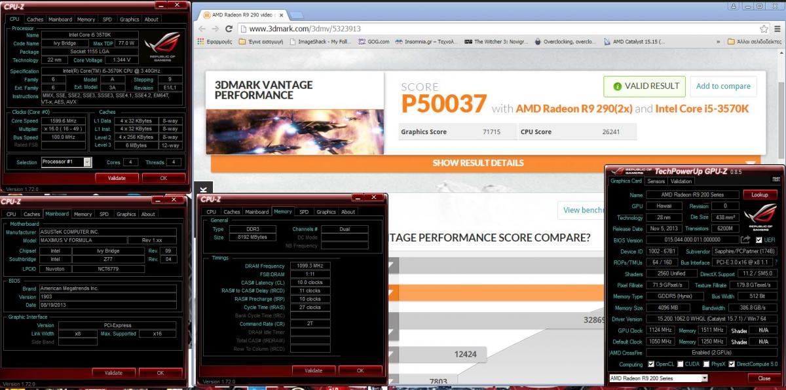Click OK in the CPU-Z CPU window
Viewport: 786px width, 390px height.
[163, 177]
